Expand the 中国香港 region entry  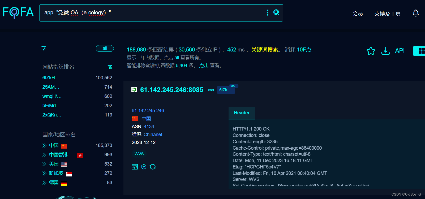click(44, 155)
